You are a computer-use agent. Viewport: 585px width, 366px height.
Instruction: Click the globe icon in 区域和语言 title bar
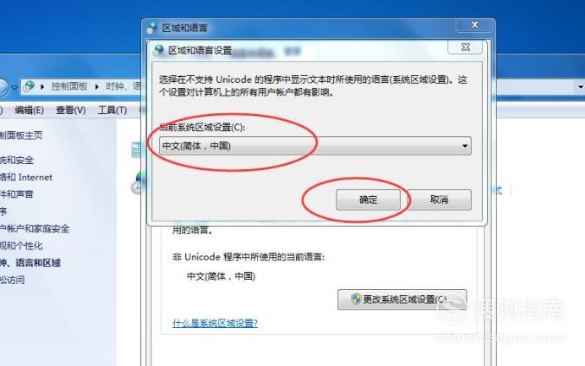(x=152, y=28)
